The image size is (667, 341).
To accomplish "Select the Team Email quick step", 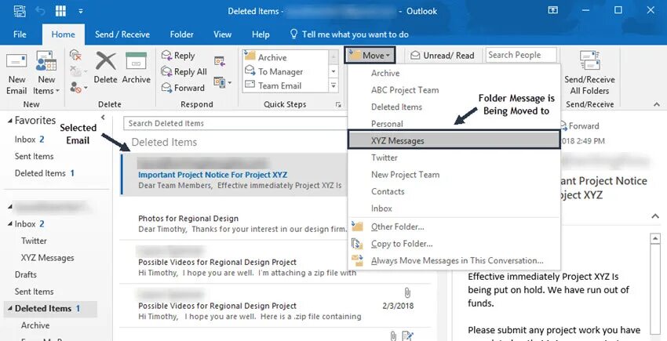I will pos(286,85).
